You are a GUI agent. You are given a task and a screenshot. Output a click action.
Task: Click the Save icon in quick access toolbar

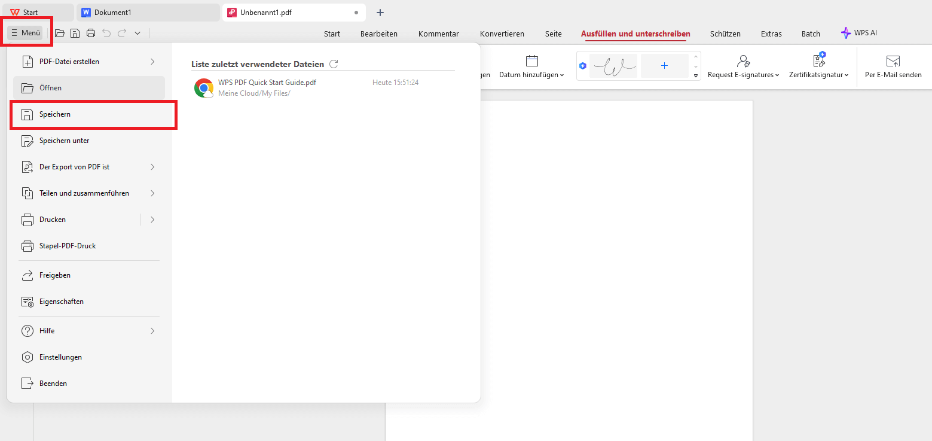(75, 33)
